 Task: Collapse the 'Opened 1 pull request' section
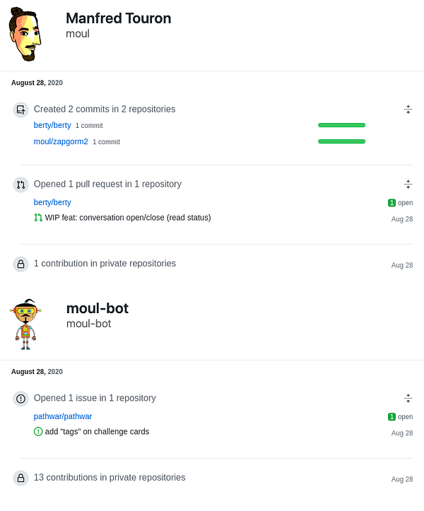point(408,184)
